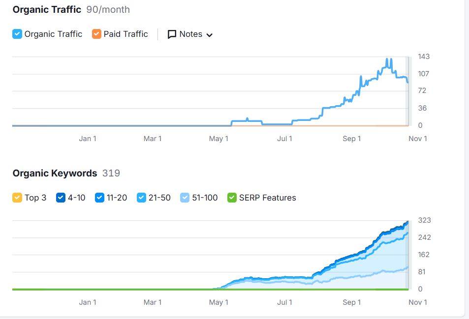
Task: Click the 143 axis value on traffic chart
Action: [x=424, y=57]
